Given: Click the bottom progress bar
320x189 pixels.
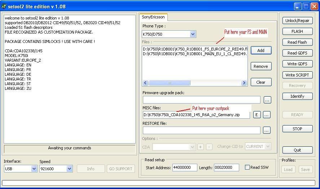Looking at the screenshot, I should click(x=159, y=183).
